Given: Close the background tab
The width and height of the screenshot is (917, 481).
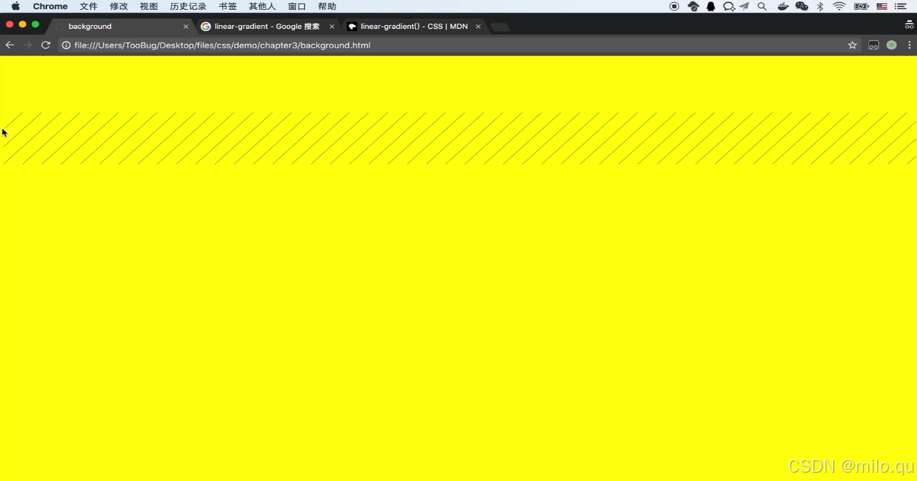Looking at the screenshot, I should [186, 26].
